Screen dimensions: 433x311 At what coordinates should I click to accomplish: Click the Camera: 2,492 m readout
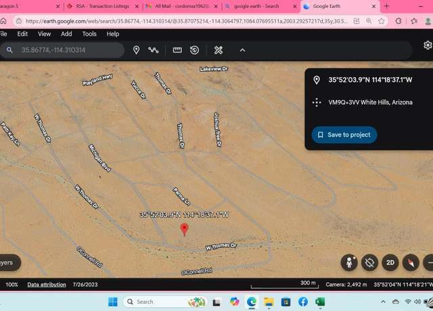(346, 285)
